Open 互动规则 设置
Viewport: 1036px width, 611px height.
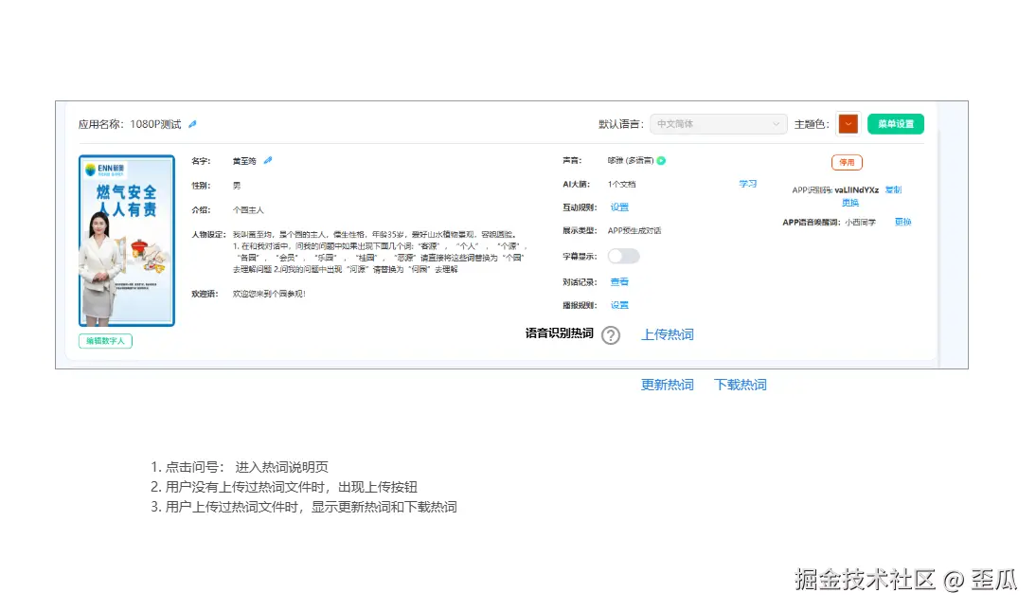(x=617, y=207)
